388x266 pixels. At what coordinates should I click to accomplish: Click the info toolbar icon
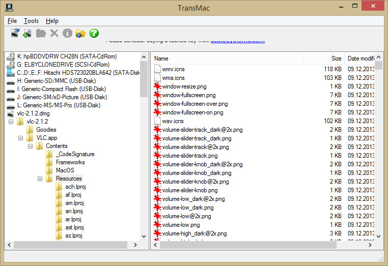(x=67, y=33)
